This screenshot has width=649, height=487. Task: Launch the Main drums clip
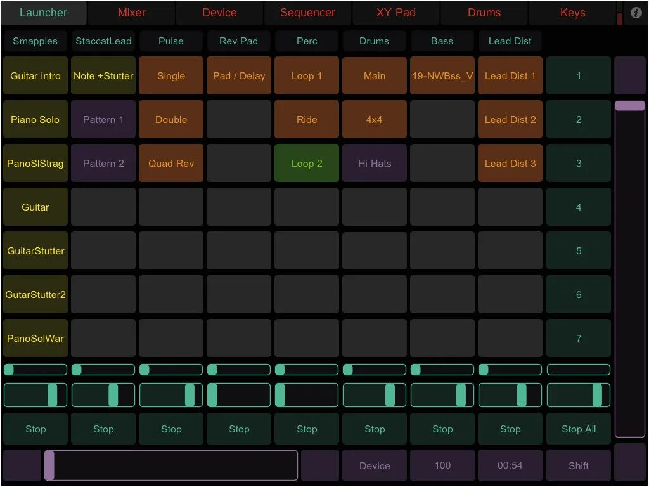pos(375,76)
